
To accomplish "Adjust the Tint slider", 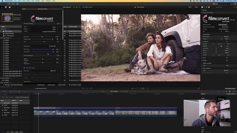I will 43,42.
